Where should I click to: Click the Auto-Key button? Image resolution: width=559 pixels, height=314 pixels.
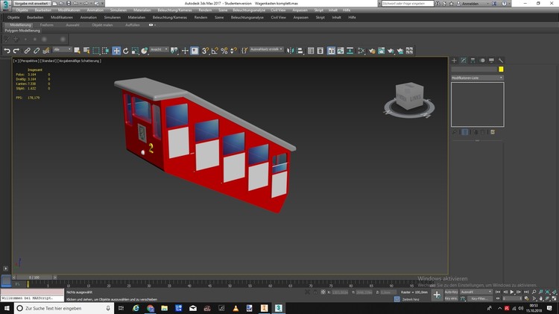[451, 292]
